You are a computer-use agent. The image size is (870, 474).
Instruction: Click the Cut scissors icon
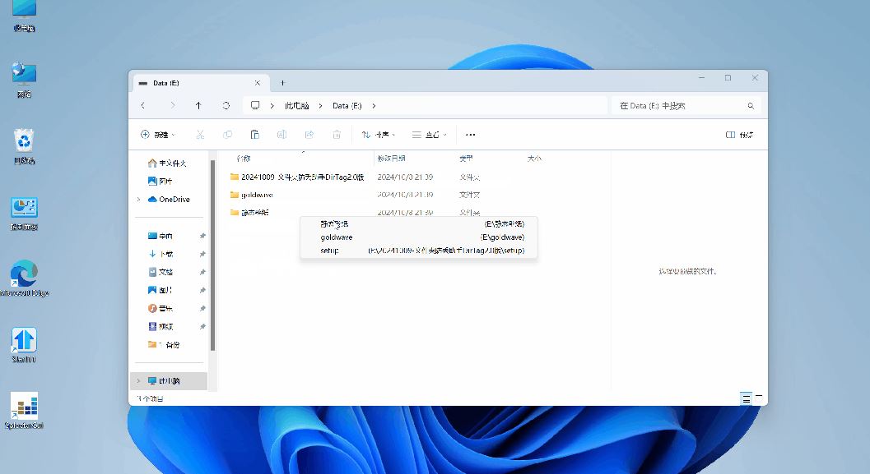200,135
